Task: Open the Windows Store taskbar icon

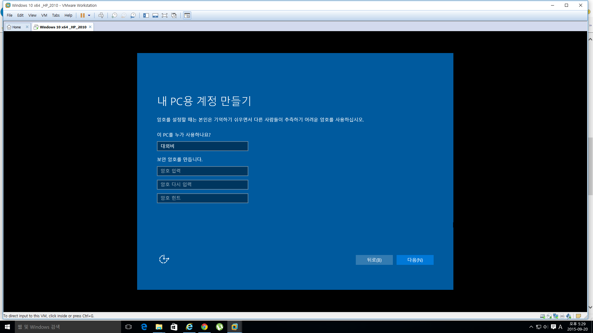Action: pyautogui.click(x=174, y=327)
